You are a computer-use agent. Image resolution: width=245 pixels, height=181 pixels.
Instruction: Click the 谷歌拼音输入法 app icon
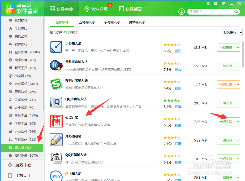pos(56,65)
